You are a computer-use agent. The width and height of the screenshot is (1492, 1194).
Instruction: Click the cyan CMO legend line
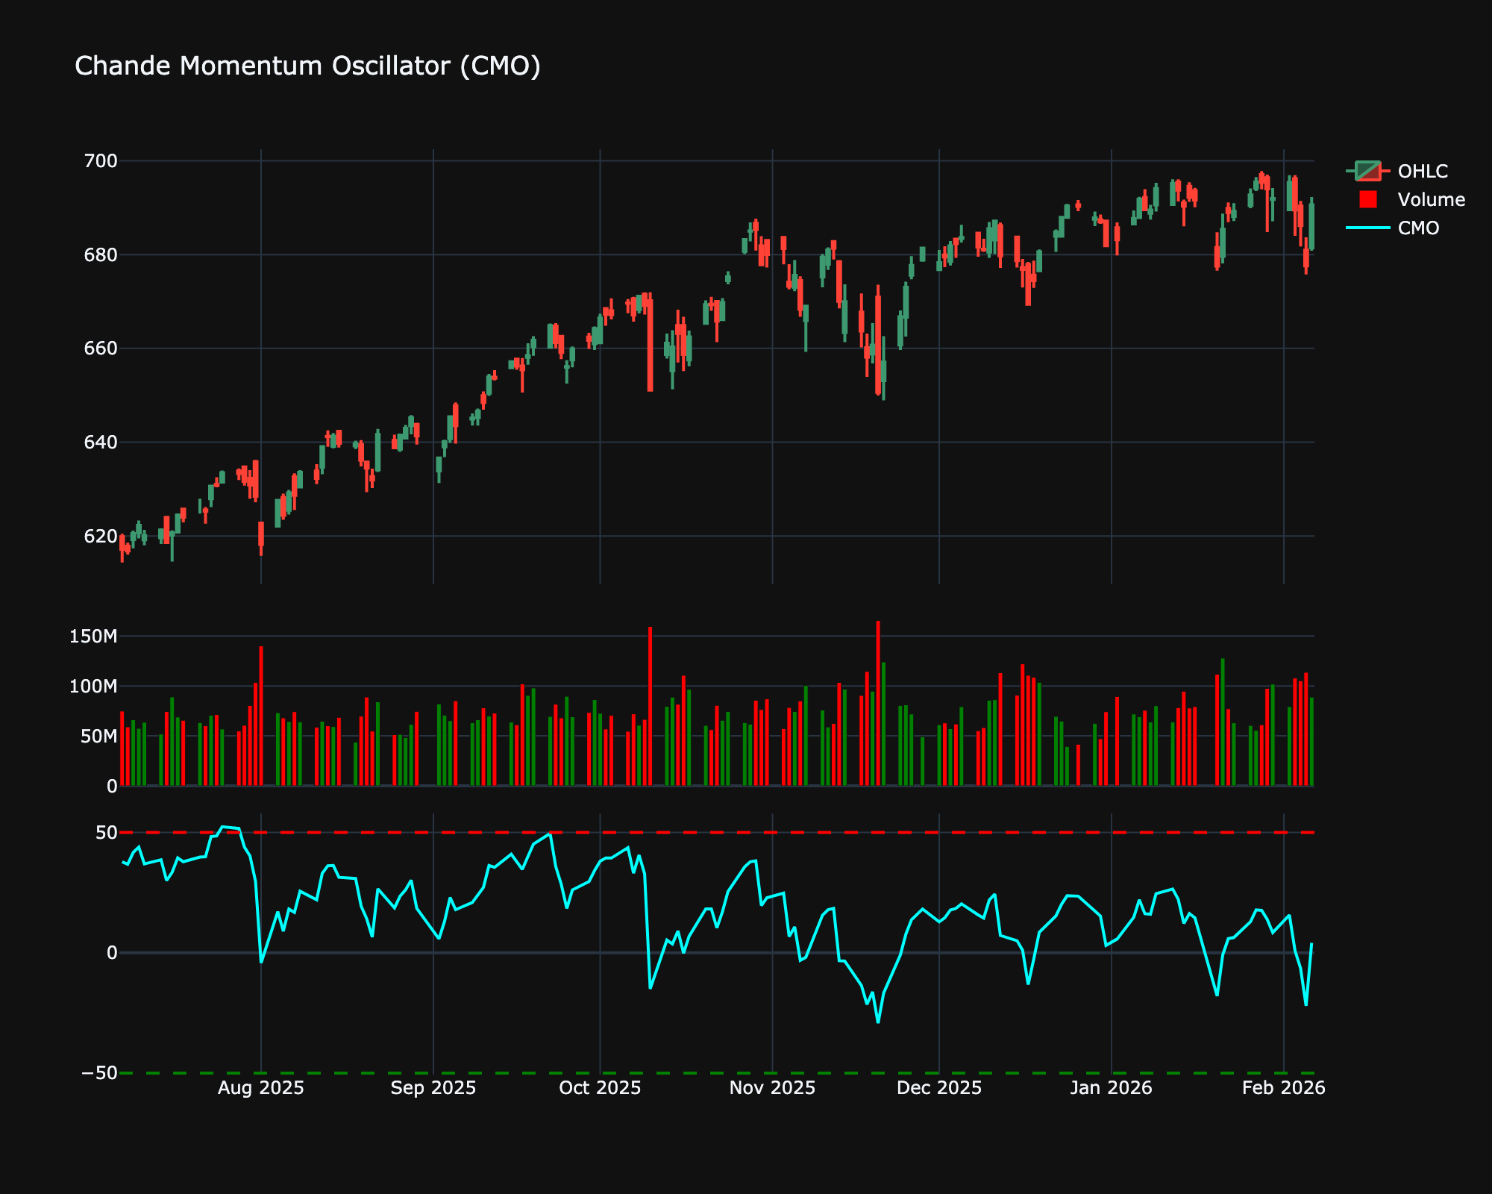click(x=1368, y=228)
